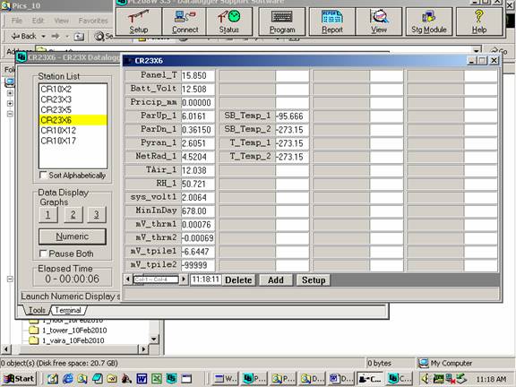The width and height of the screenshot is (516, 387).
Task: Switch to the Tools tab
Action: [x=37, y=310]
